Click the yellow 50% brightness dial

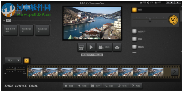pos(173,20)
